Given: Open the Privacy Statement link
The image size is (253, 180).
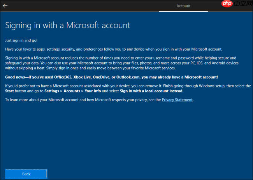Looking at the screenshot, I should [177, 100].
